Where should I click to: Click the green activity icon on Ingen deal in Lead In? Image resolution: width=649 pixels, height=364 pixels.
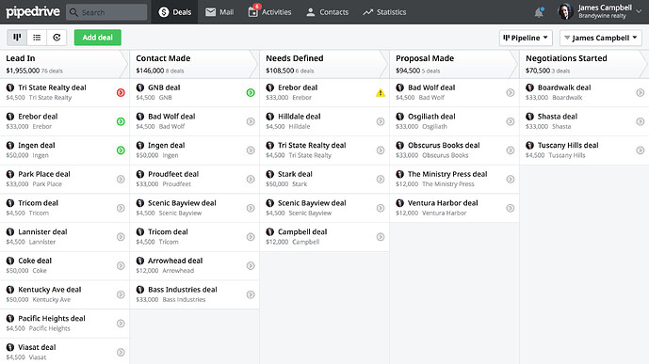pyautogui.click(x=121, y=150)
